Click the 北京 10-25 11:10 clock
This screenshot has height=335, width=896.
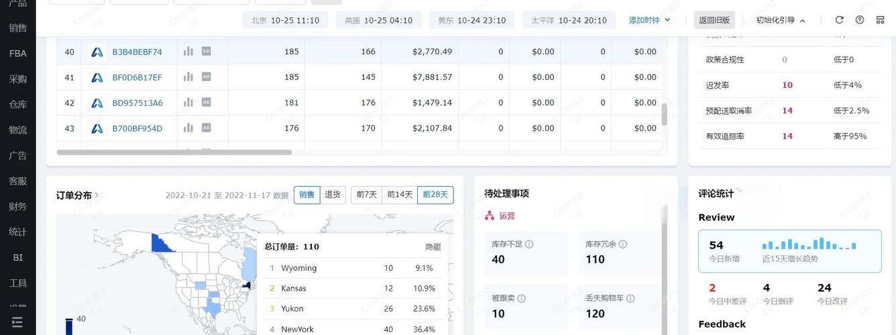pyautogui.click(x=286, y=20)
